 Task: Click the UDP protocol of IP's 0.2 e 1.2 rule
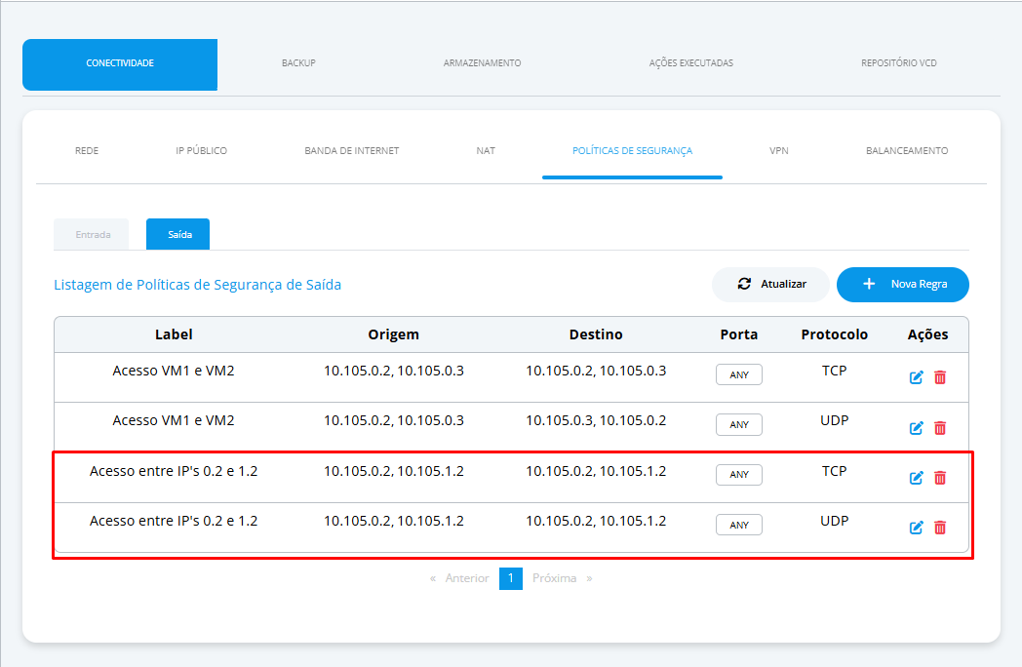point(835,521)
